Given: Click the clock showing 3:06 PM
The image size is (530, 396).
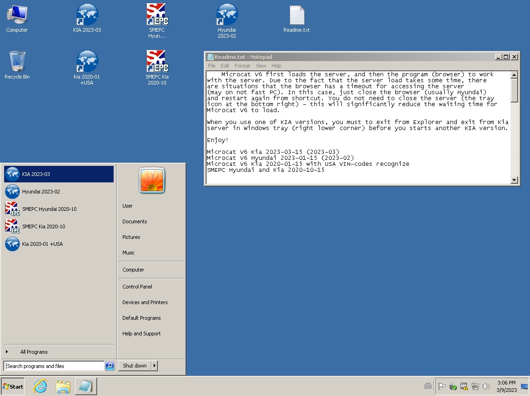Looking at the screenshot, I should pyautogui.click(x=507, y=386).
